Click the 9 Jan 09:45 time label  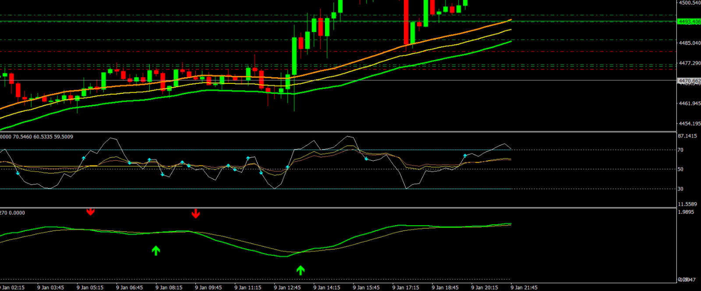coord(208,288)
